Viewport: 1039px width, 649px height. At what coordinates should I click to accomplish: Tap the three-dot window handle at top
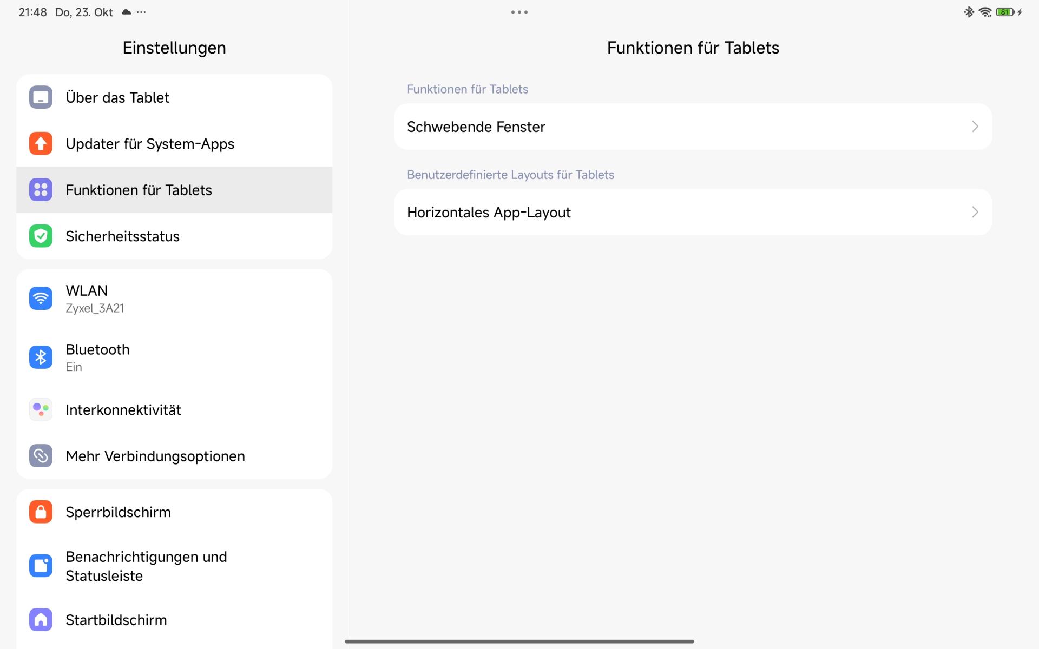coord(519,12)
